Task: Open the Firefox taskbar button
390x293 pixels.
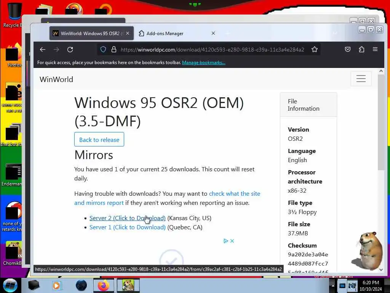Action: [104, 285]
